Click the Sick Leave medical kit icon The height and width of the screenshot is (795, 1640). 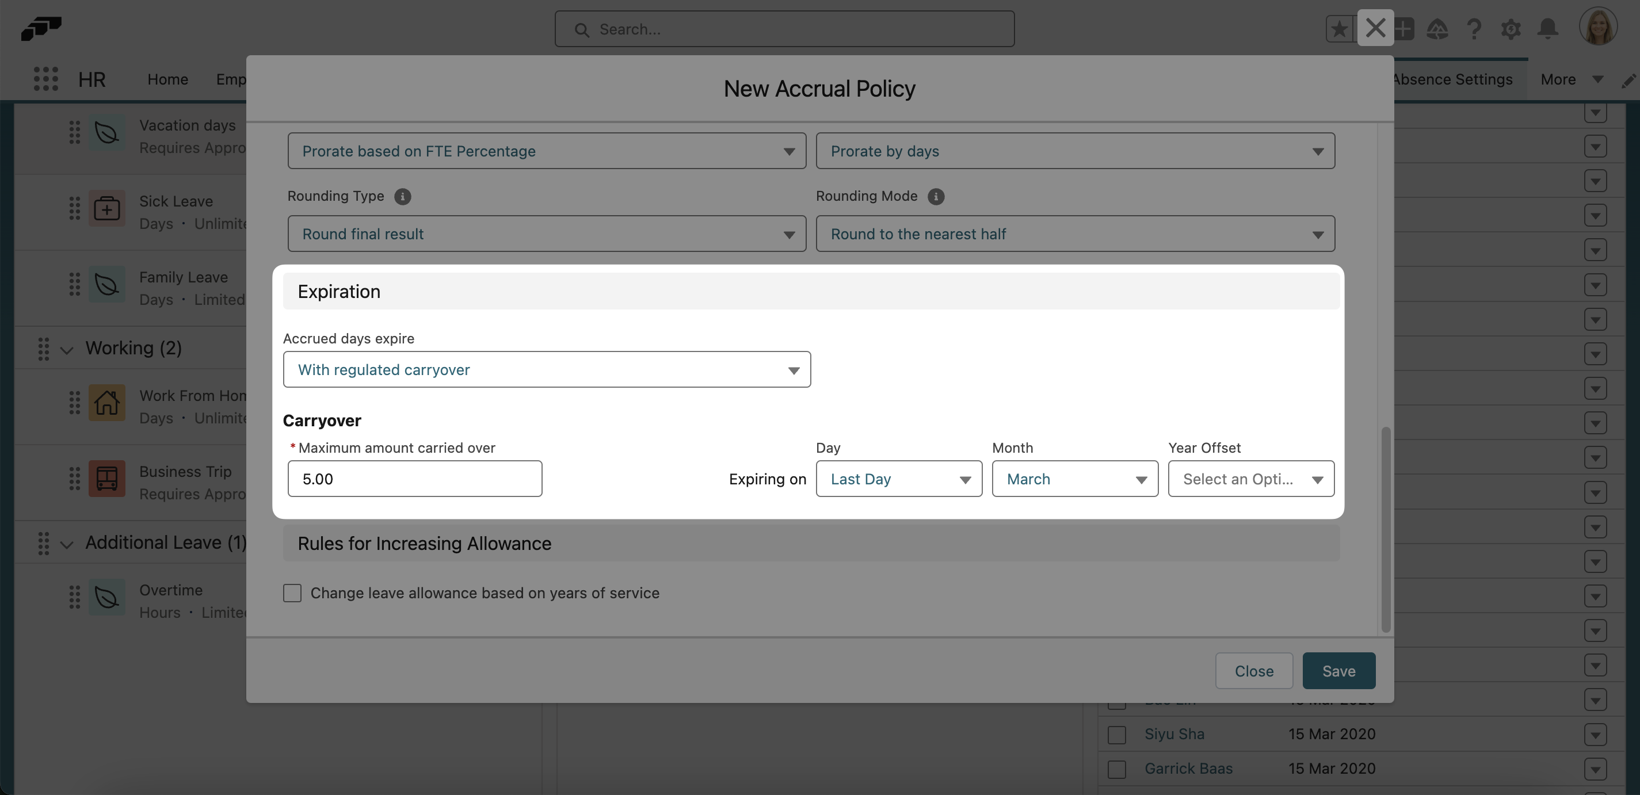click(x=106, y=209)
